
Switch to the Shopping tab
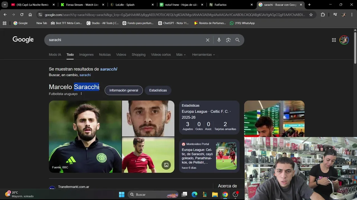point(139,55)
